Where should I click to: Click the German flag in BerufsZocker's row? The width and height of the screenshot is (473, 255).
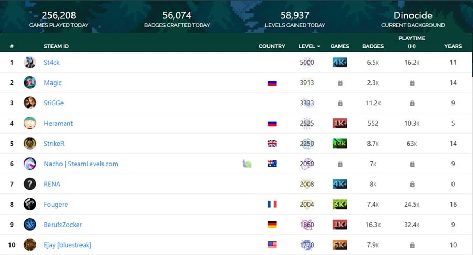click(x=272, y=225)
